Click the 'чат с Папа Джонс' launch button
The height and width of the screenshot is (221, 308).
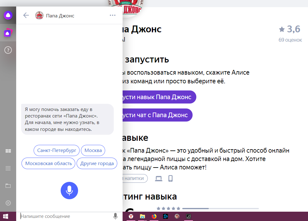(157, 115)
